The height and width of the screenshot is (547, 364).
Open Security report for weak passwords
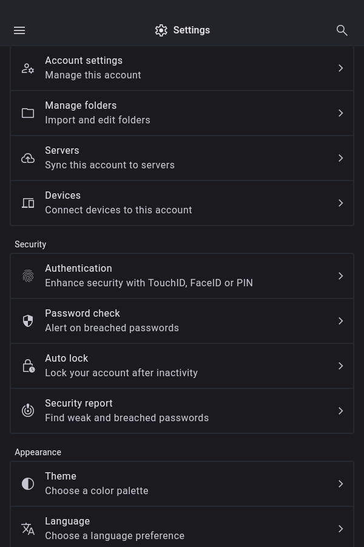point(182,411)
